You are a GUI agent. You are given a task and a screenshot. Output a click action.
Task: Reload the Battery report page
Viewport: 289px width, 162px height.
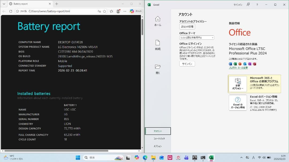(x=11, y=11)
